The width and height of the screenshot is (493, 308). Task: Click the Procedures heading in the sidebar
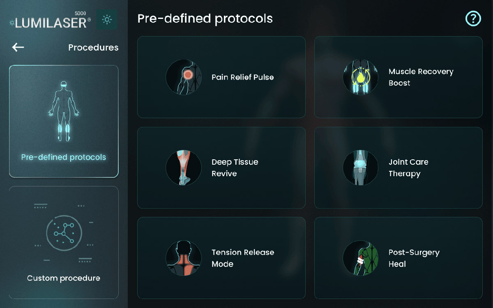coord(93,48)
